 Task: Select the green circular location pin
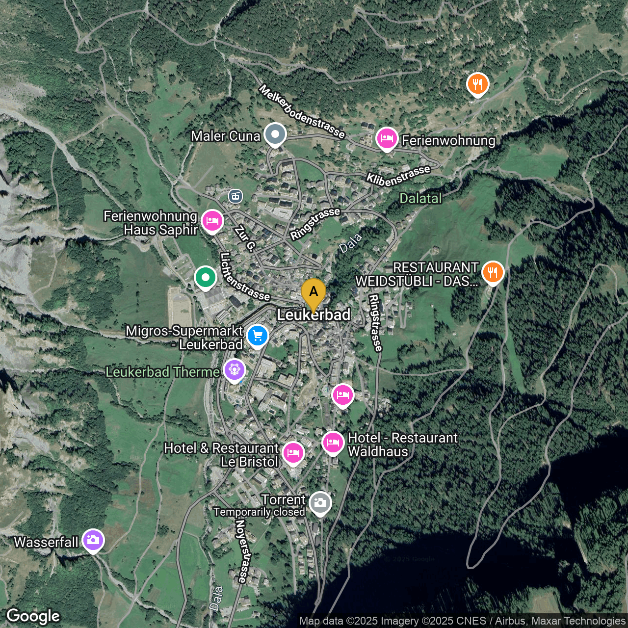point(206,278)
